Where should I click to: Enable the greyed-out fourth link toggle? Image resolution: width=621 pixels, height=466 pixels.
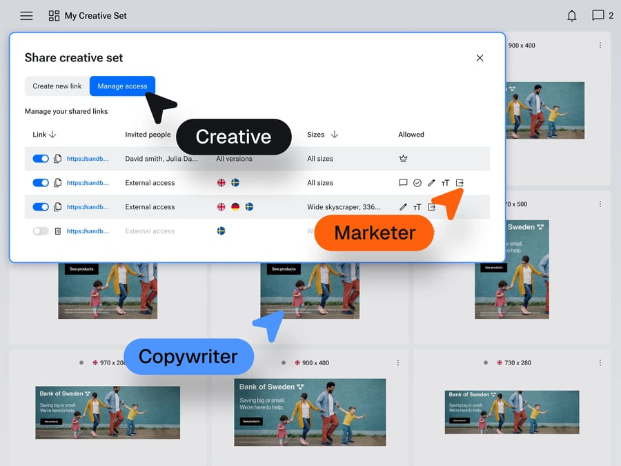tap(41, 231)
